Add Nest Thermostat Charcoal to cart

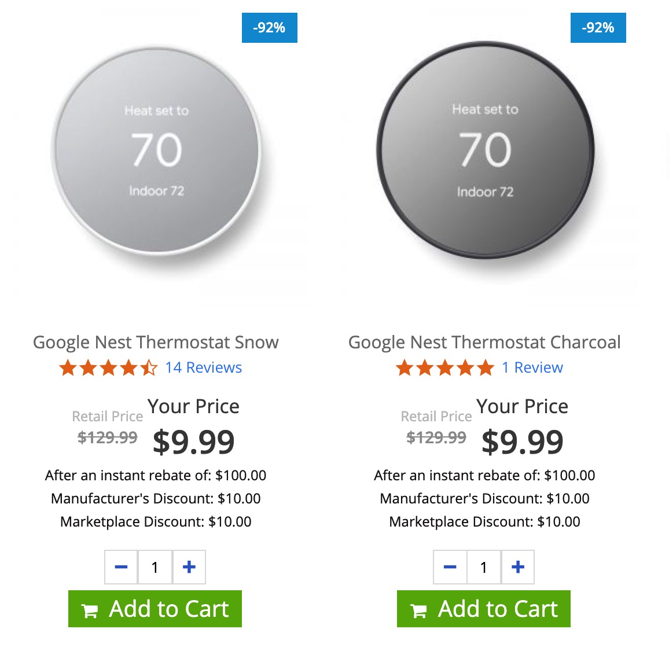(484, 609)
